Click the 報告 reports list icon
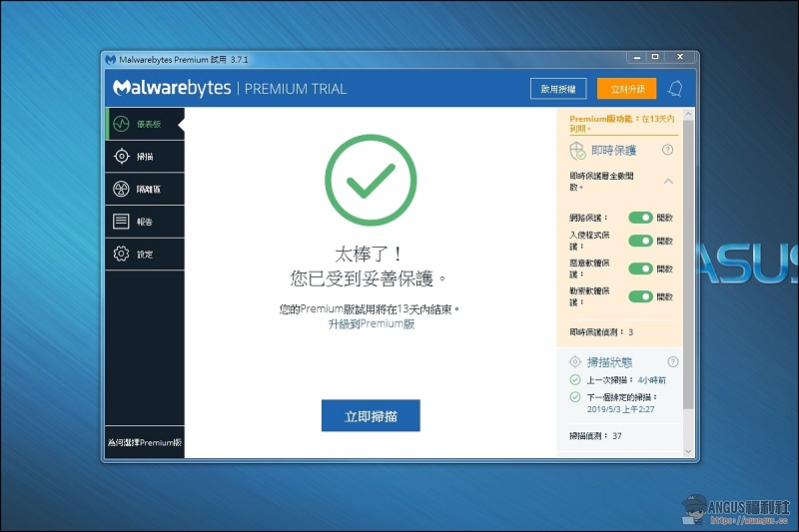The height and width of the screenshot is (532, 799). (x=121, y=222)
